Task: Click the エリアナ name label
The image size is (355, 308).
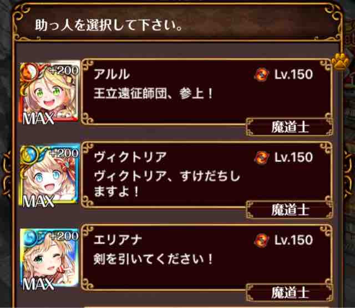Action: click(118, 240)
